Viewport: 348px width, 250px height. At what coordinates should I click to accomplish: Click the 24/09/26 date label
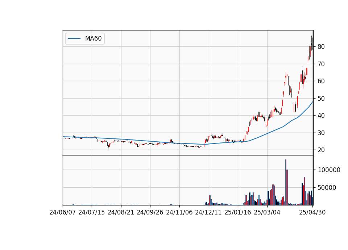(x=150, y=212)
